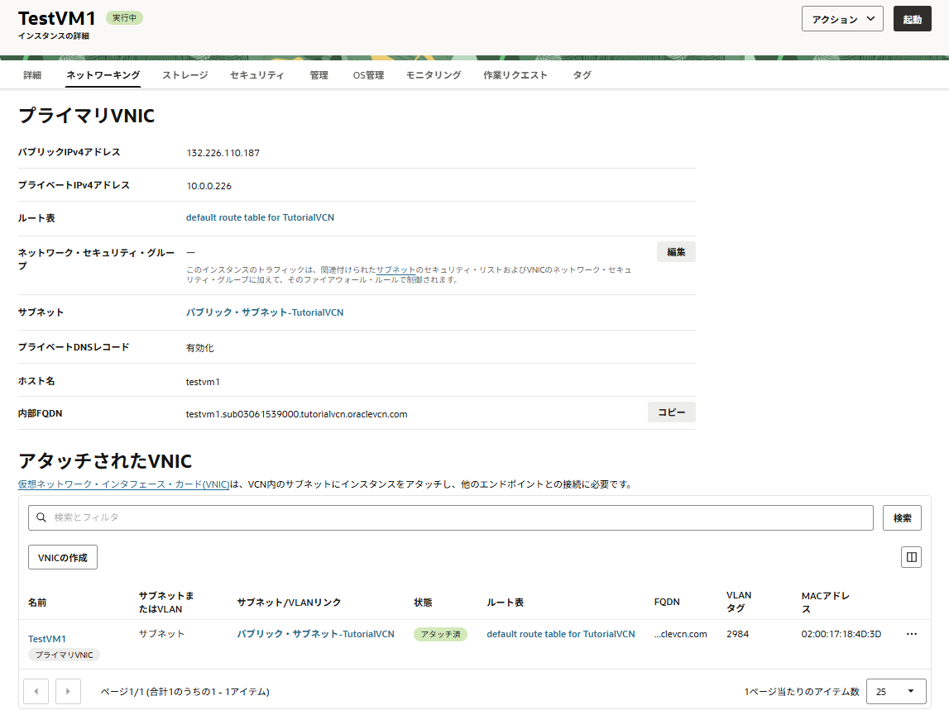Open the items-per-page dropdown showing 25
Screen dimensions: 949x710
click(x=896, y=691)
